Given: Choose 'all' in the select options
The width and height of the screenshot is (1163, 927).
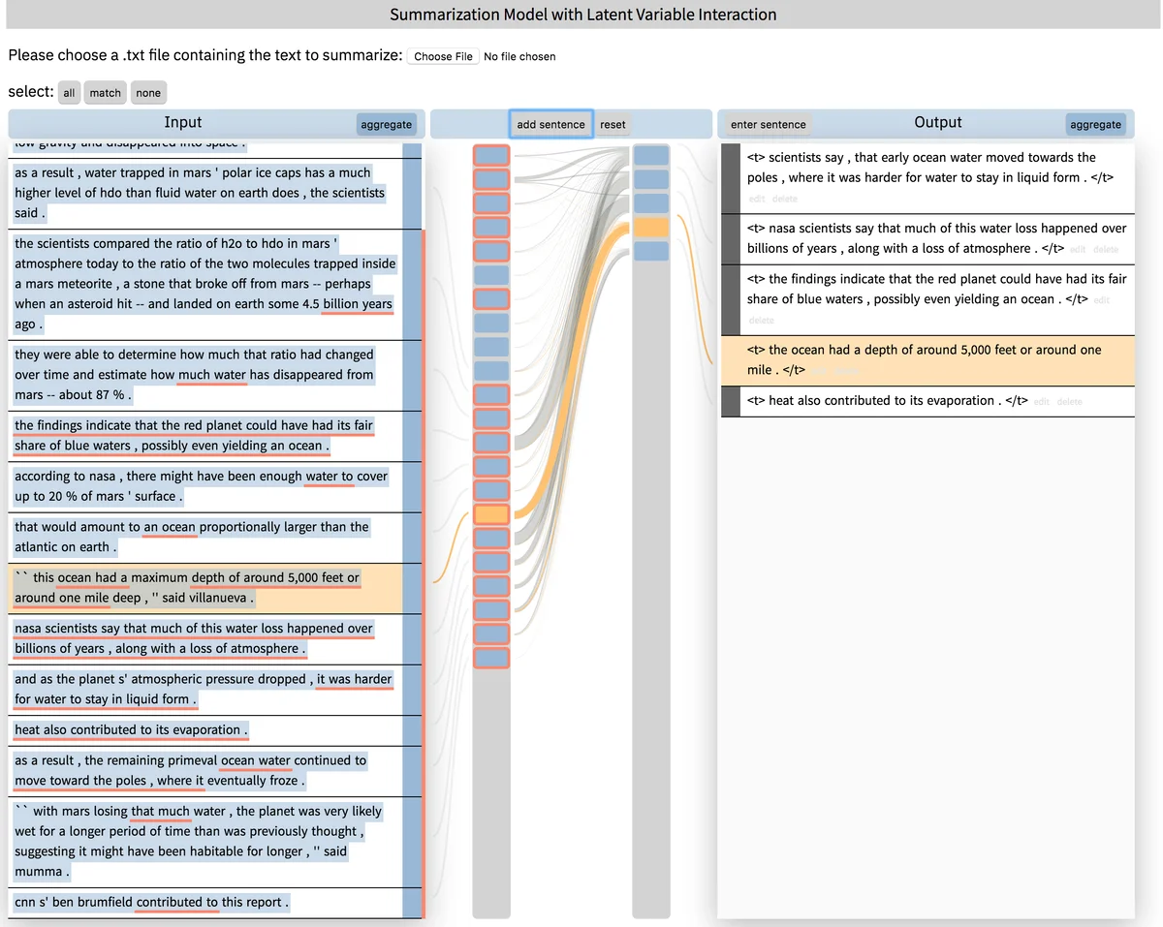Looking at the screenshot, I should 69,93.
